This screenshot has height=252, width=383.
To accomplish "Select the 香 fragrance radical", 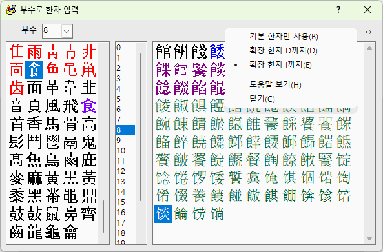I will tap(34, 124).
